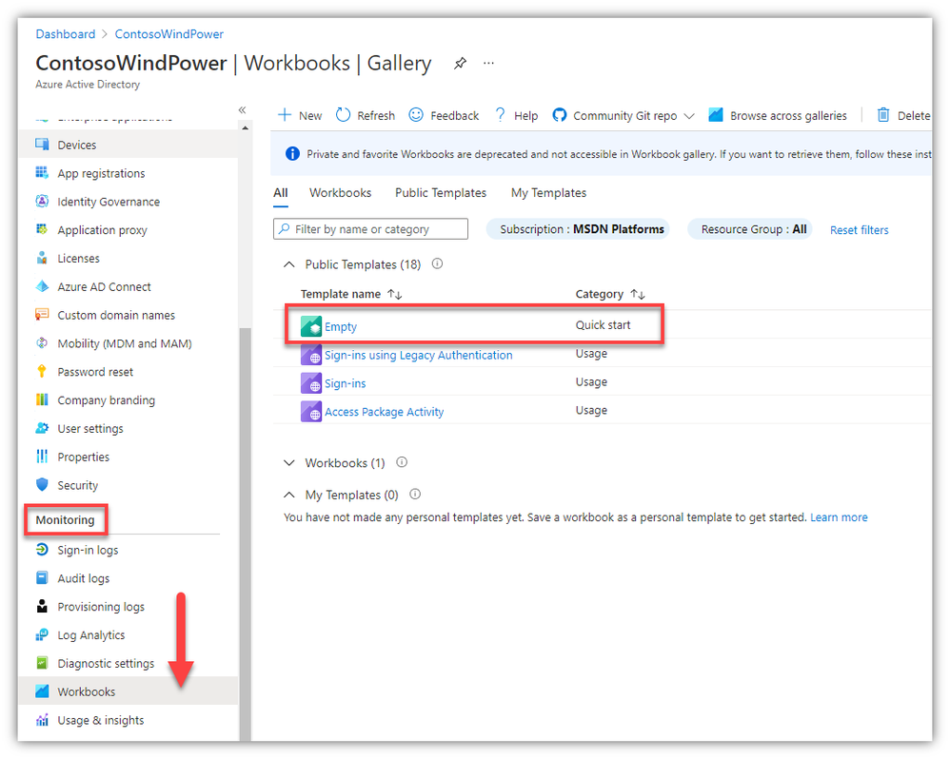
Task: Click the Empty template icon
Action: coord(311,326)
